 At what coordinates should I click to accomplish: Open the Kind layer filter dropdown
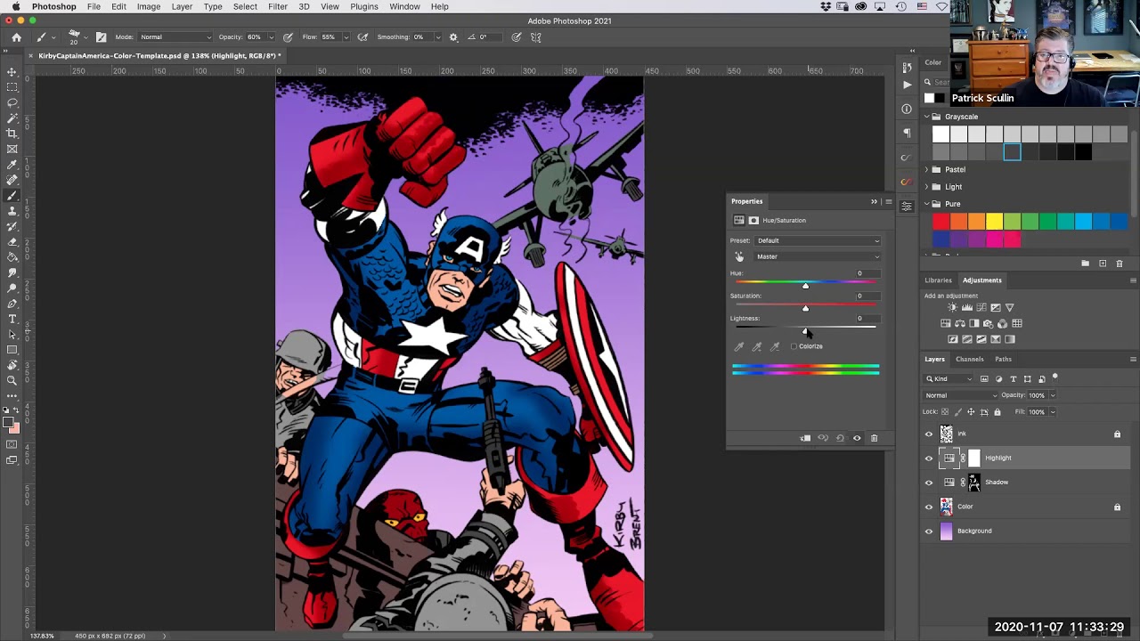[x=949, y=379]
